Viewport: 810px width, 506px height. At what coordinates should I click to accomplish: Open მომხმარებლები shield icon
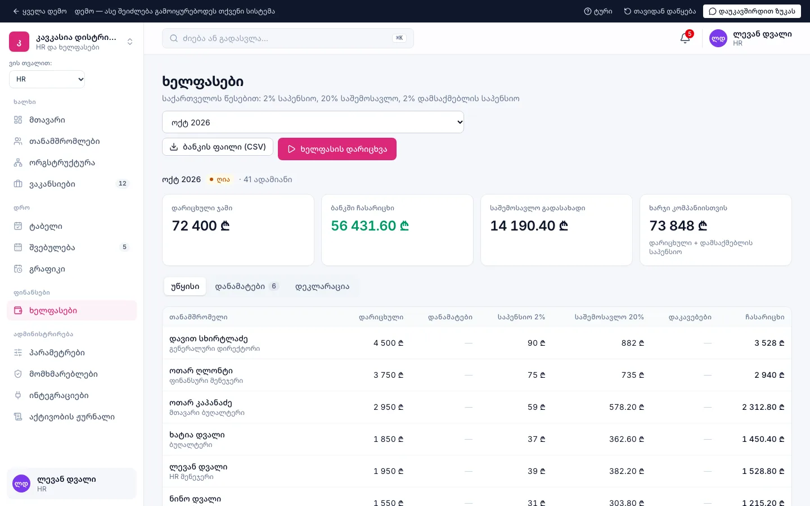pos(18,374)
